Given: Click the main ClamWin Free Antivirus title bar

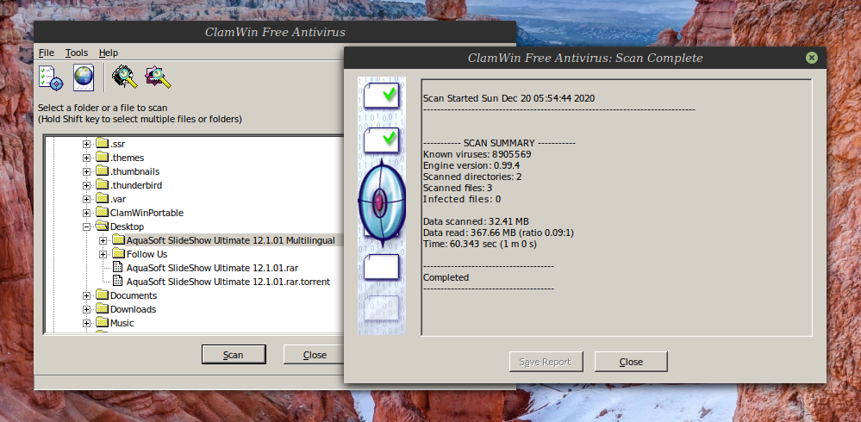Looking at the screenshot, I should click(275, 32).
